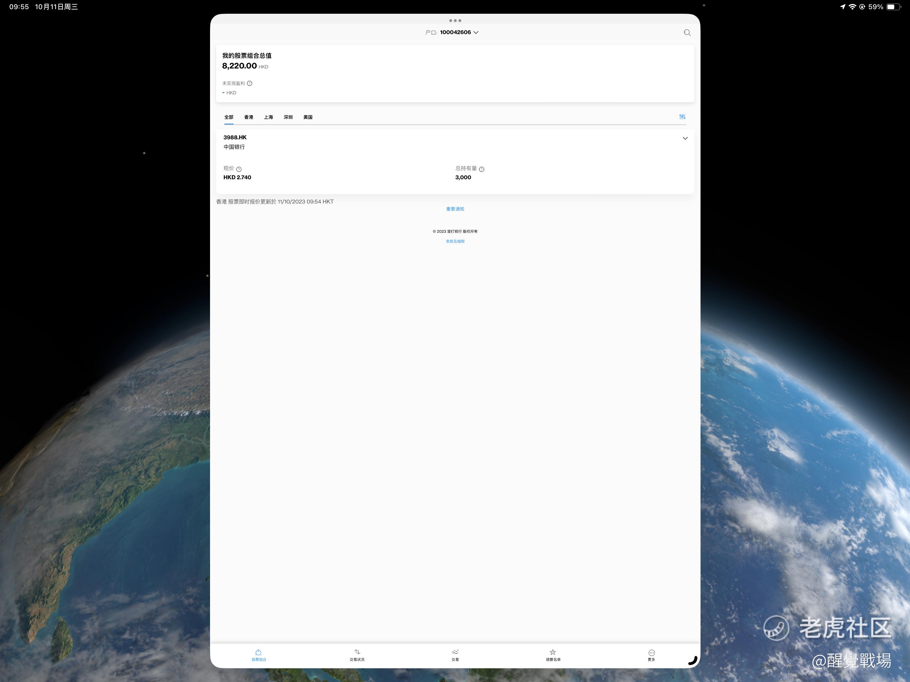Tap the battery indicator in status bar

point(893,7)
